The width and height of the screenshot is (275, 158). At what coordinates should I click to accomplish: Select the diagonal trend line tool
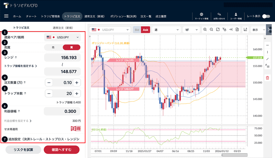(x=268, y=59)
